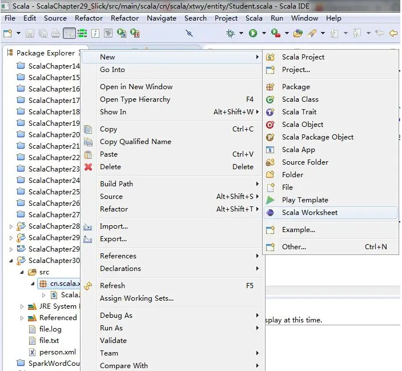Click the Scala Project icon in submenu
This screenshot has width=402, height=371.
(270, 57)
